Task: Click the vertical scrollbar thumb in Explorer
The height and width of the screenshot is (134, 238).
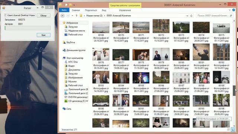Action: point(234,90)
